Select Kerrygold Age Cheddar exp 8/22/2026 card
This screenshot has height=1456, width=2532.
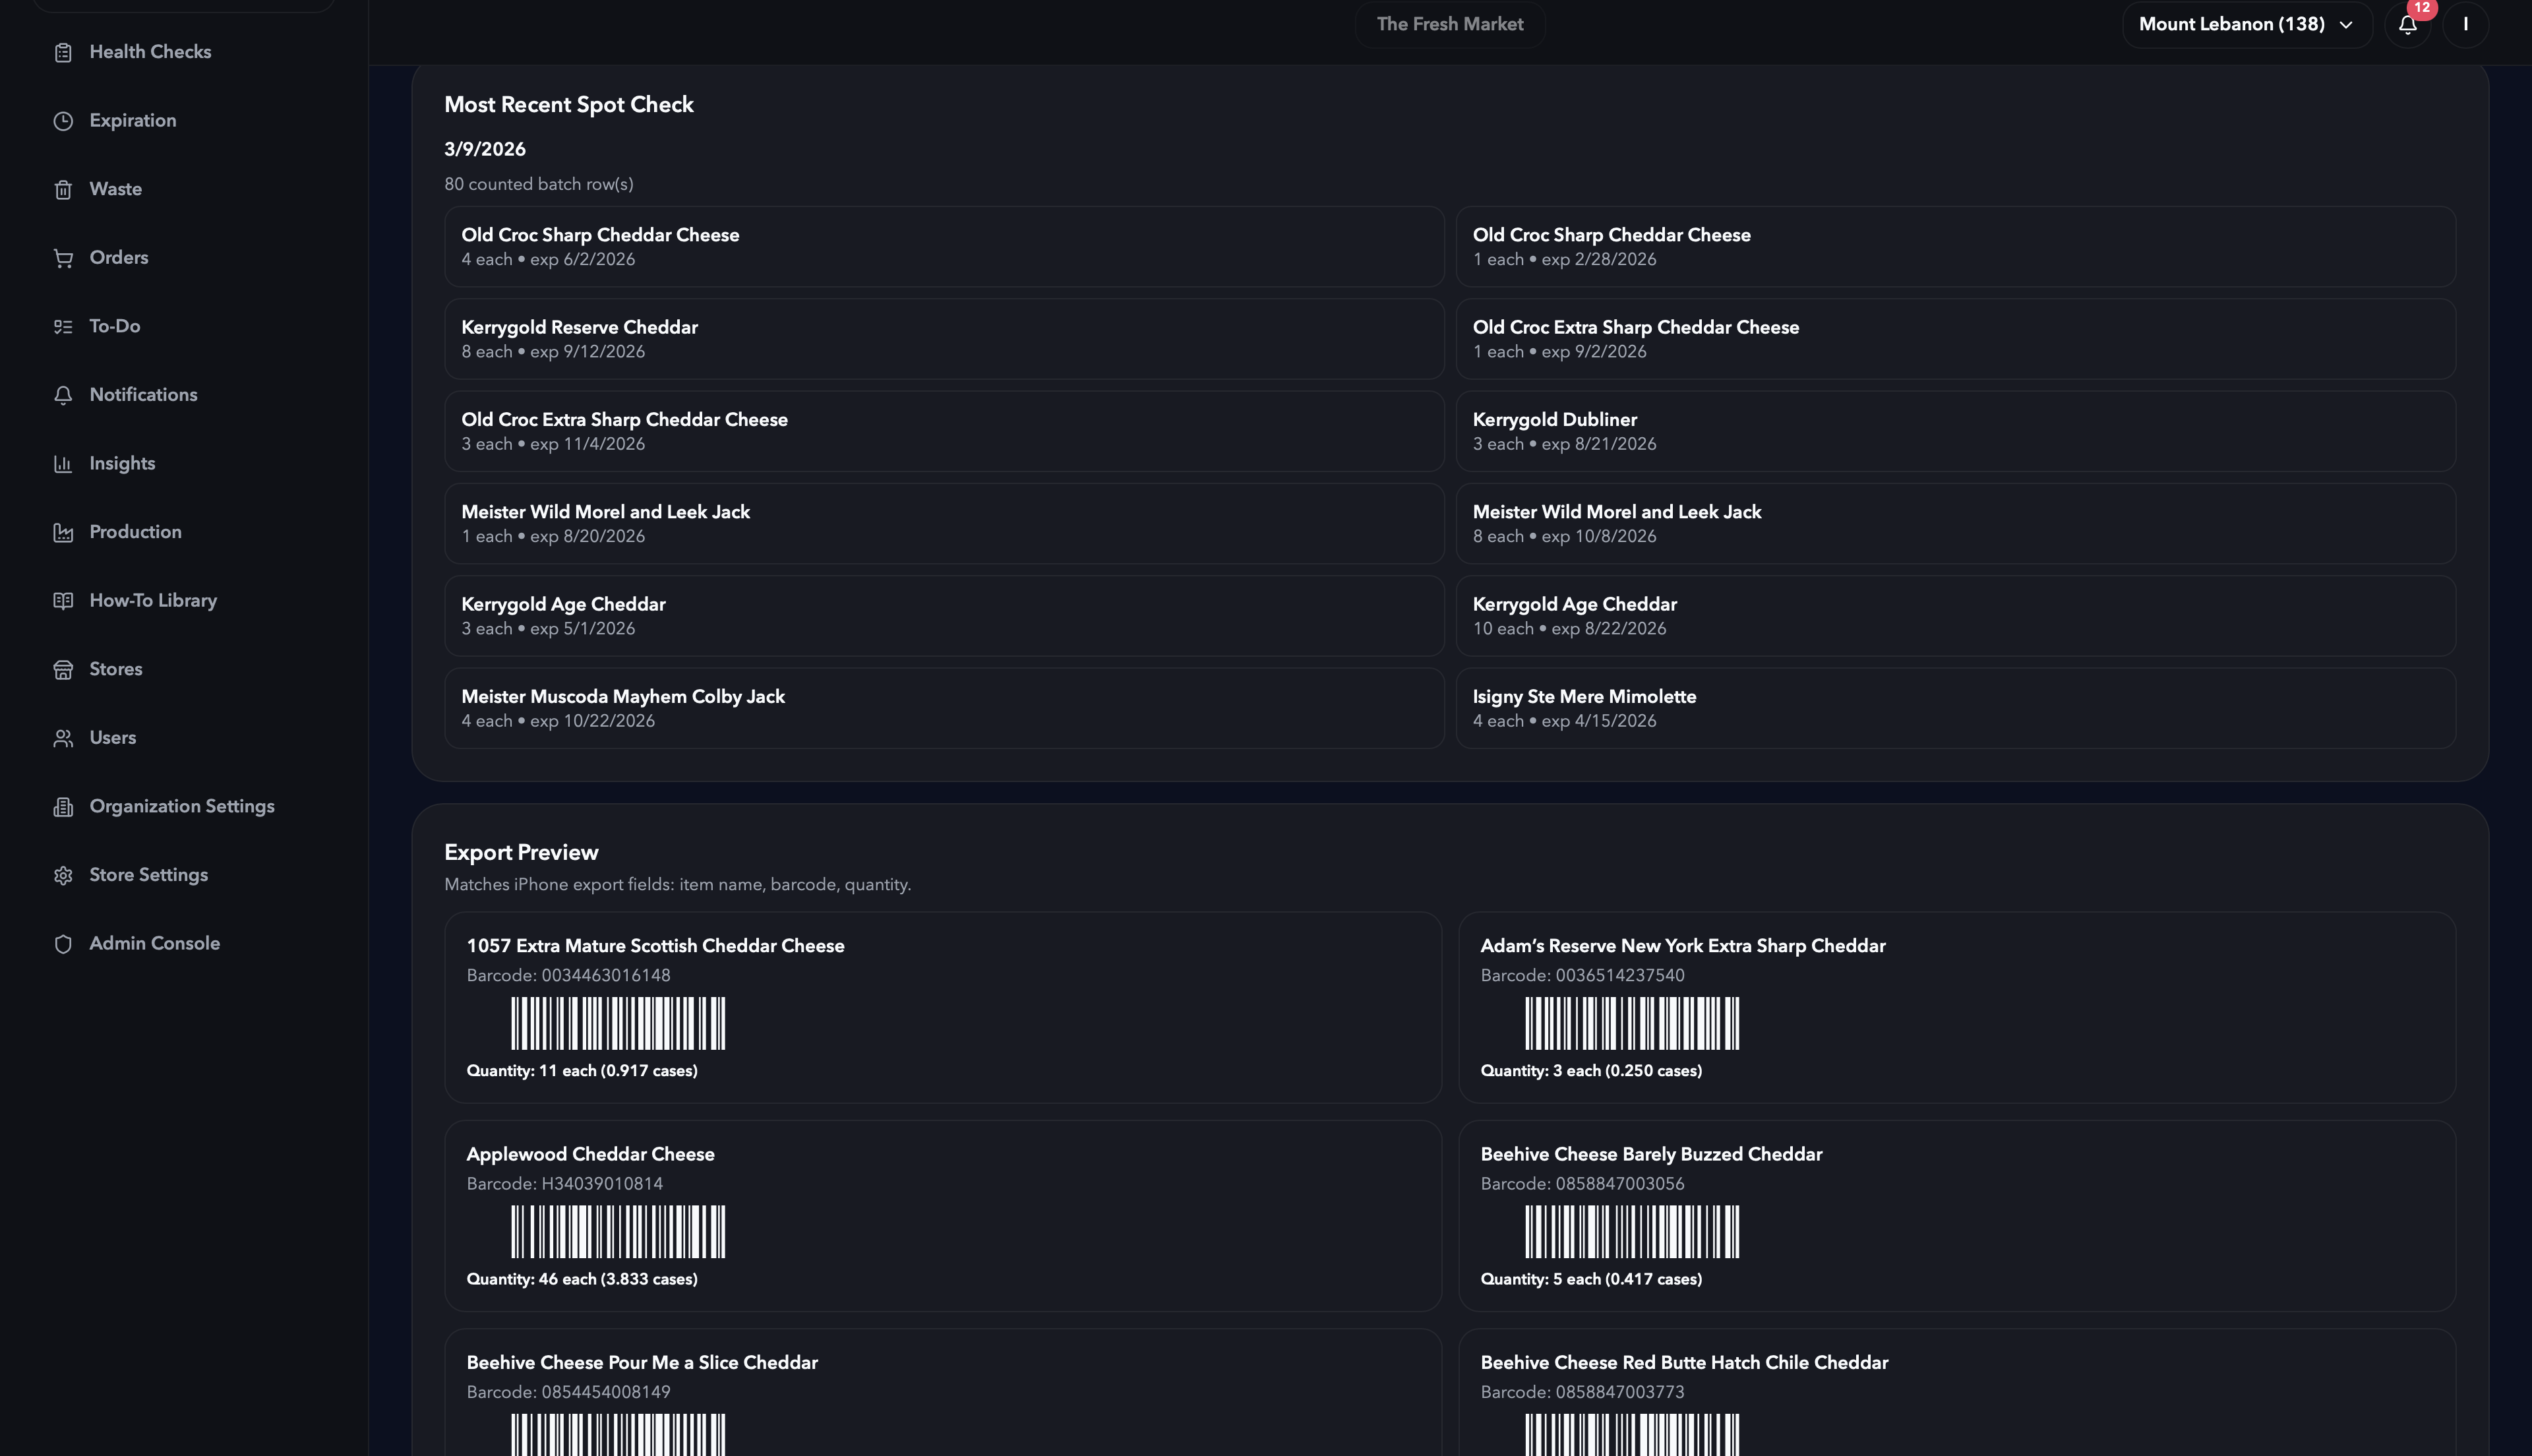pos(1955,616)
